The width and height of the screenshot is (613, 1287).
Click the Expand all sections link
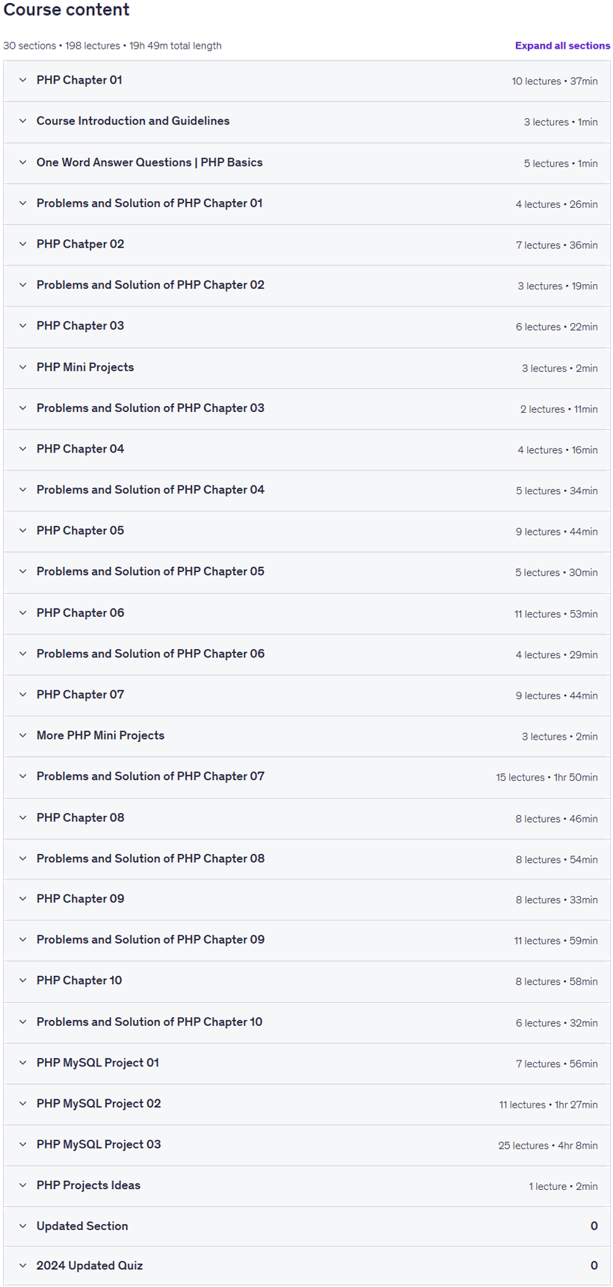(x=562, y=46)
